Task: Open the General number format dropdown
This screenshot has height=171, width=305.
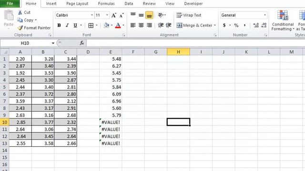Action: click(265, 15)
